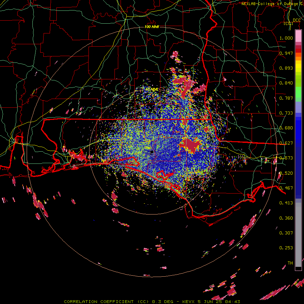Click the 0.360 scale value
304x304 pixels.
tap(286, 218)
